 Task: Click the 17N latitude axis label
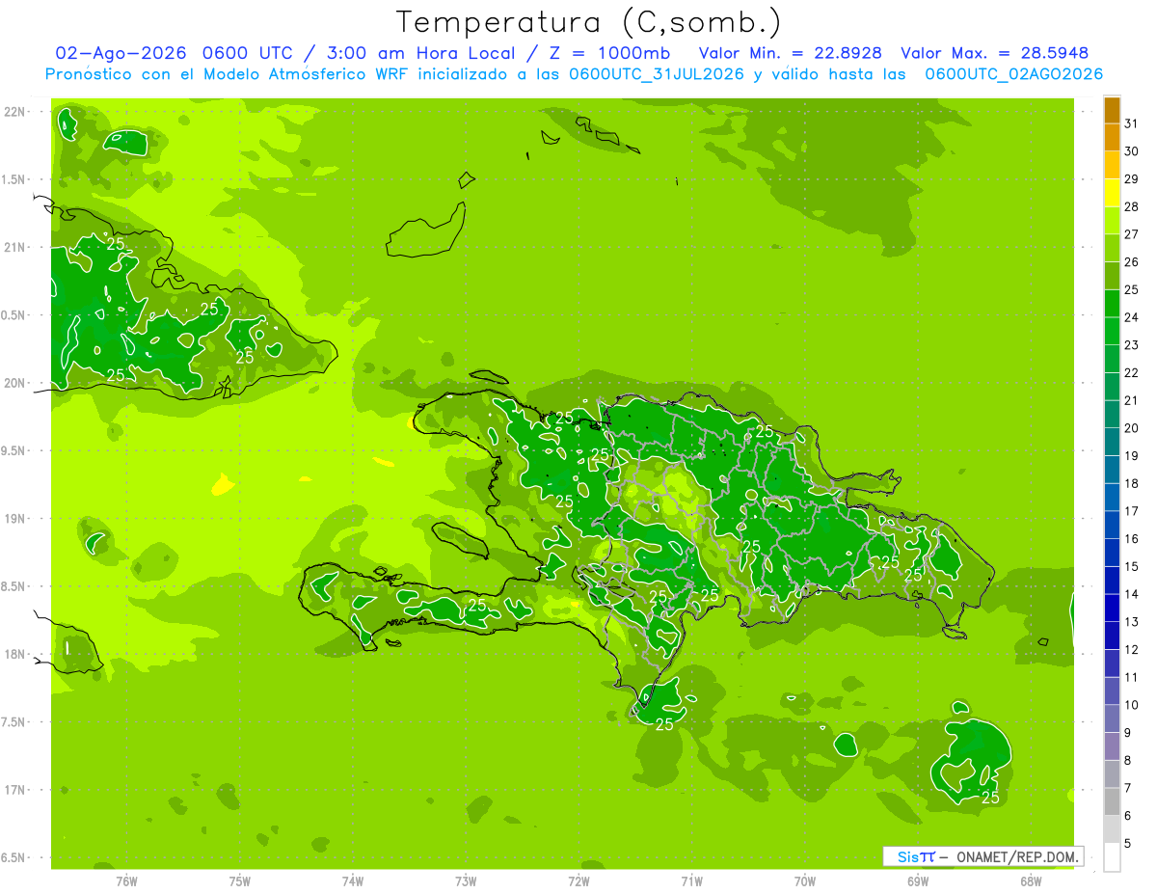point(16,790)
